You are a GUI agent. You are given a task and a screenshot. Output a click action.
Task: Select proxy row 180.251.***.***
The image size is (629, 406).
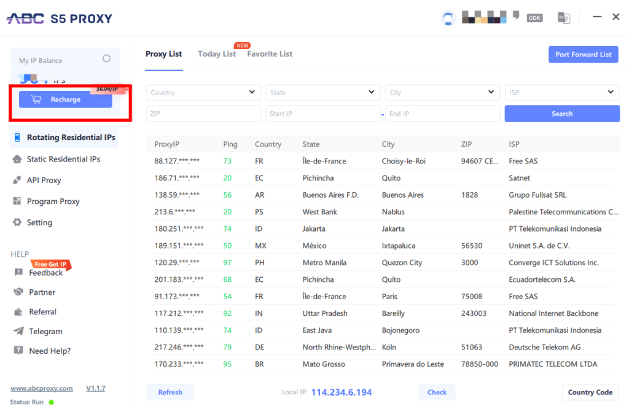[383, 228]
